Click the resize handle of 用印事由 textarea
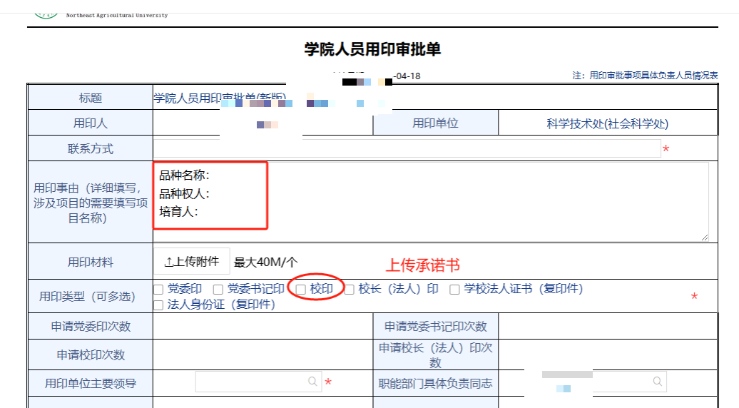Image resolution: width=739 pixels, height=408 pixels. pos(705,237)
